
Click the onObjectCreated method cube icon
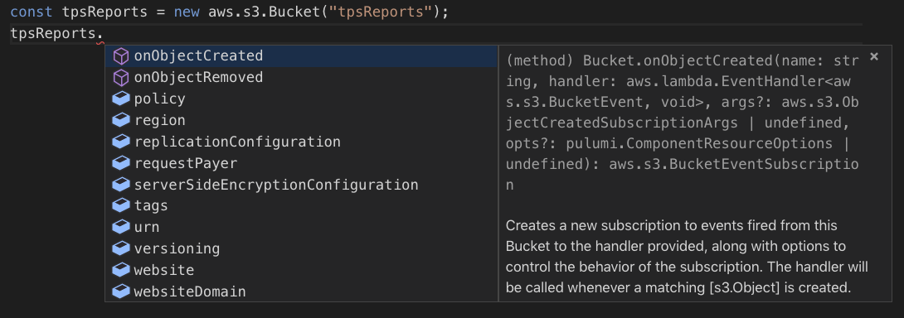click(120, 55)
